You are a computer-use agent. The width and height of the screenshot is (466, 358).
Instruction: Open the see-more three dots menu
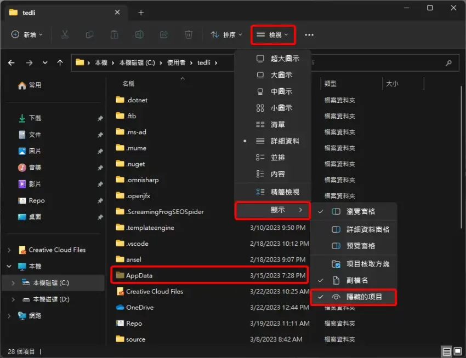[309, 35]
